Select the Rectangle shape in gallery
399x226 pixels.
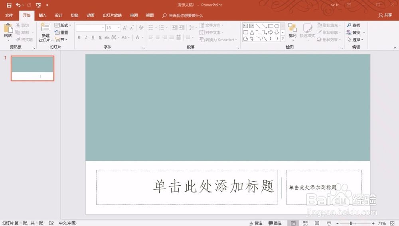click(x=271, y=26)
